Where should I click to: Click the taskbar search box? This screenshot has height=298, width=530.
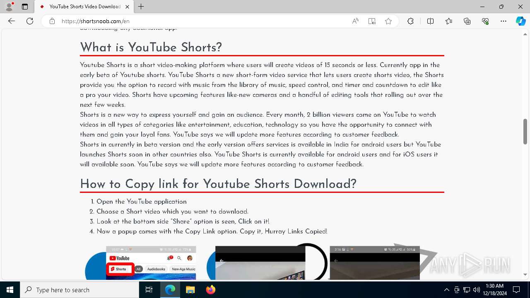pos(79,290)
